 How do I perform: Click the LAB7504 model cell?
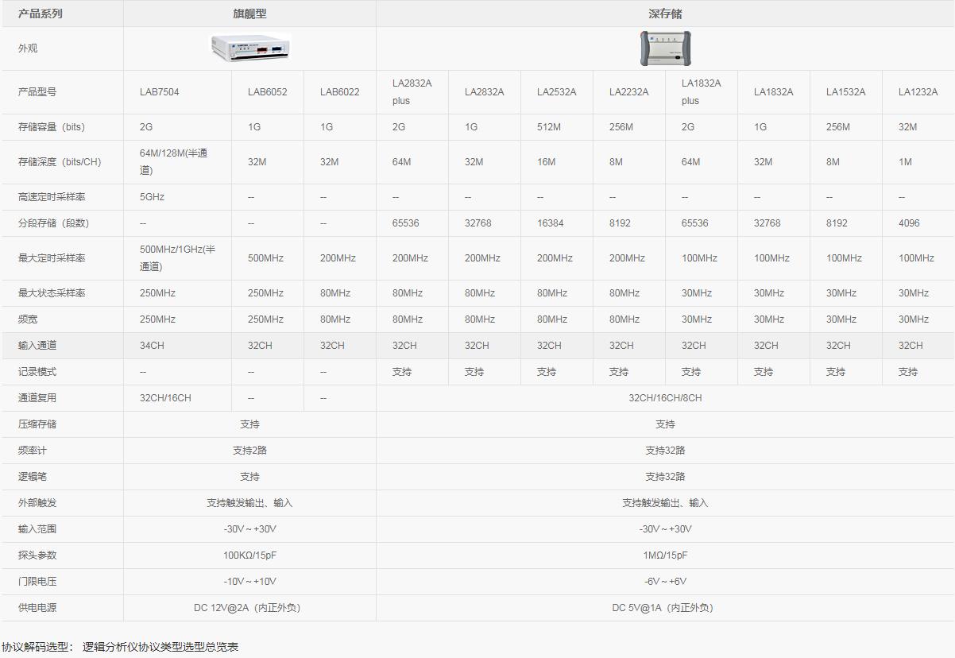(x=160, y=92)
